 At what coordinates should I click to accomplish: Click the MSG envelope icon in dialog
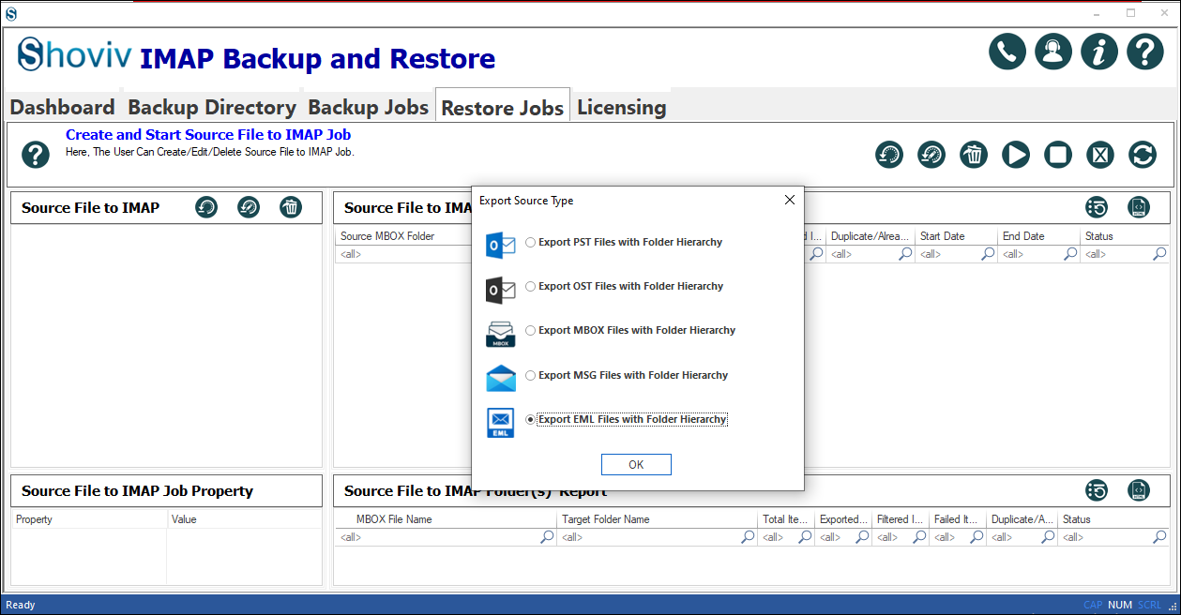pos(501,378)
